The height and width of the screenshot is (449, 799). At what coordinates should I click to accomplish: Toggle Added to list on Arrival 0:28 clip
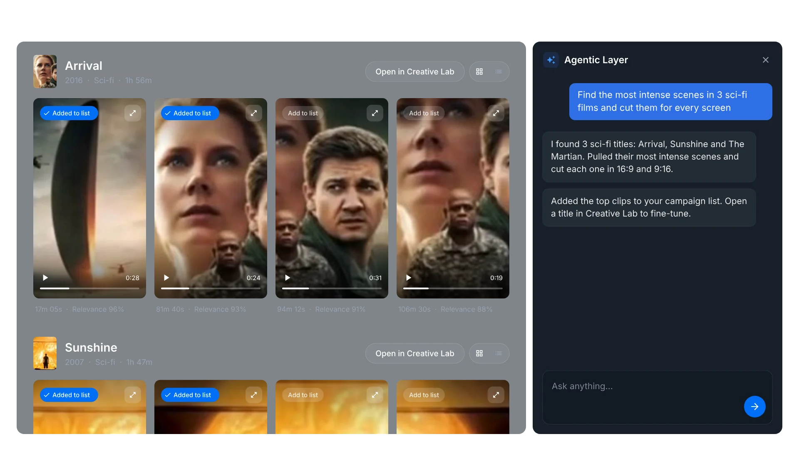(69, 113)
